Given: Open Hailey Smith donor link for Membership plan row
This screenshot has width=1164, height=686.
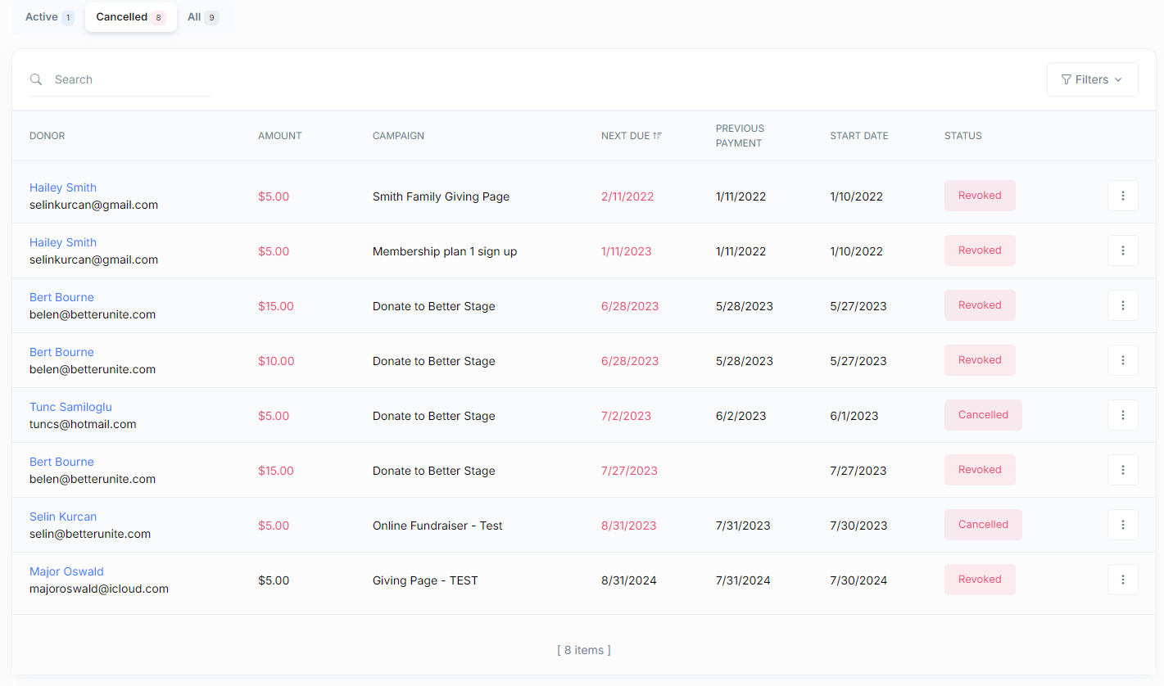Looking at the screenshot, I should 63,242.
